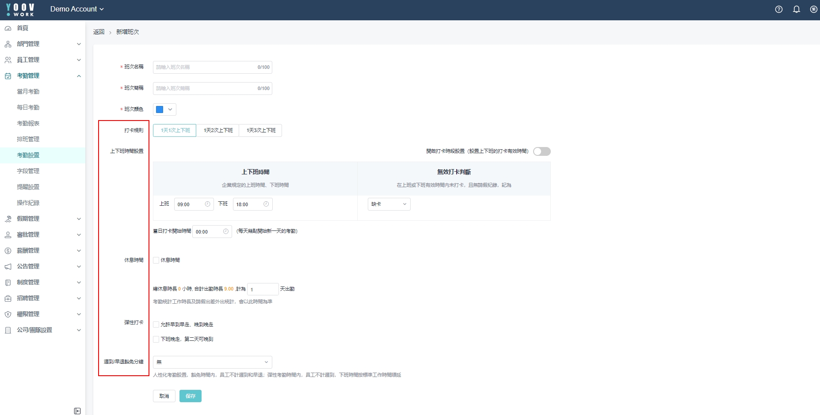Click the 保存 save button

(191, 396)
